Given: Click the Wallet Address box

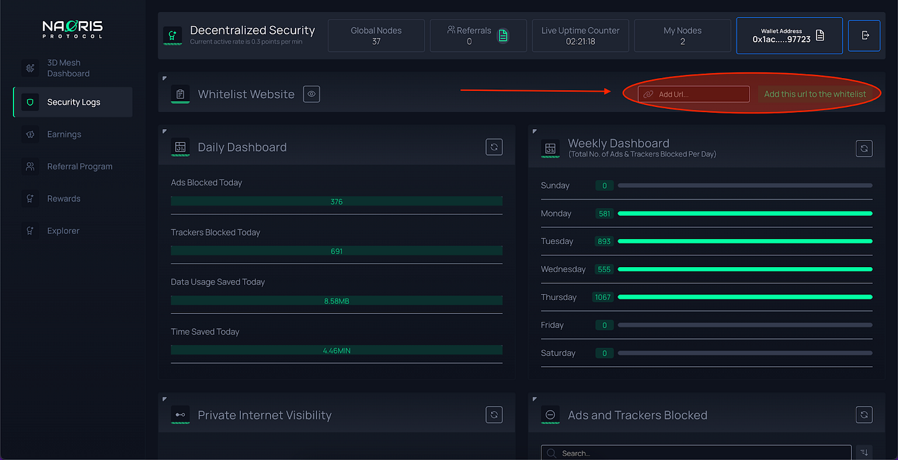Looking at the screenshot, I should click(x=790, y=35).
